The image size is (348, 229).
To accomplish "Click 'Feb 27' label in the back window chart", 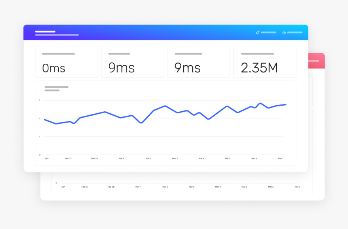I will point(85,187).
